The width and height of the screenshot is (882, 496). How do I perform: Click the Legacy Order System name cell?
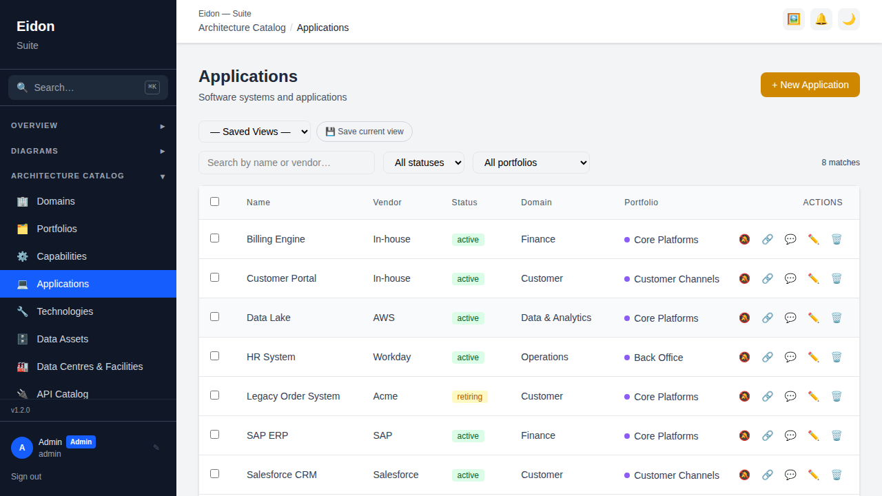294,396
